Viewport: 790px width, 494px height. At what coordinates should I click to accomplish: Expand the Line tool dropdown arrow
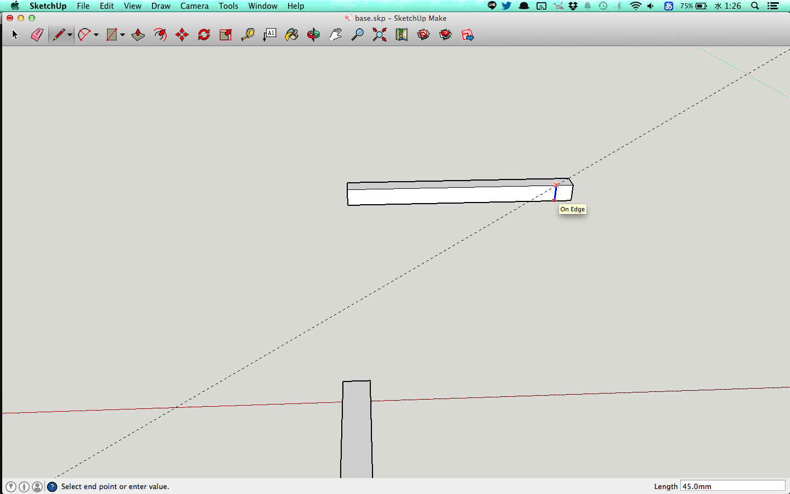pos(70,35)
